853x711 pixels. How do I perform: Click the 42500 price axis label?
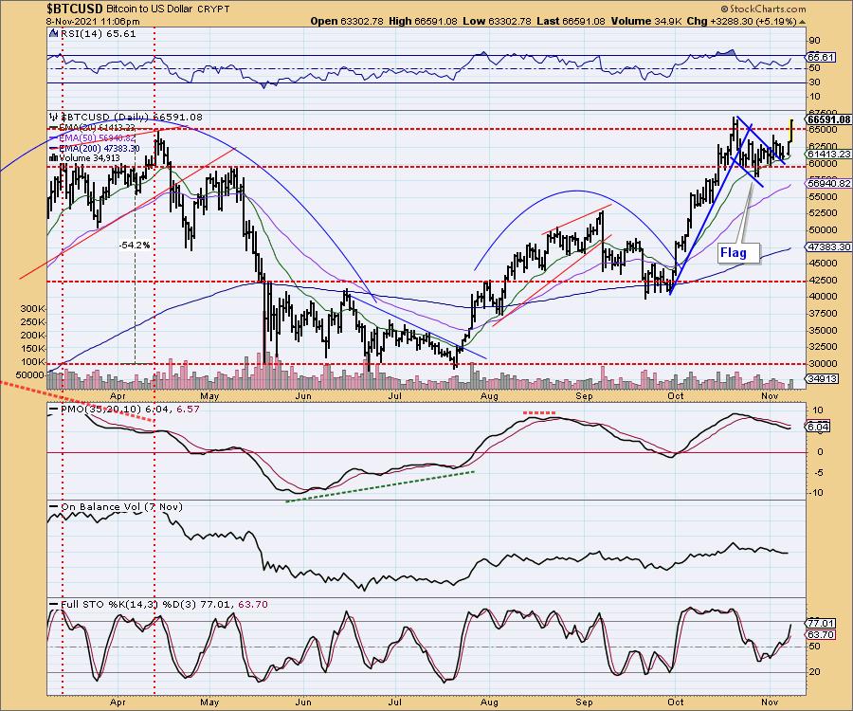point(822,281)
